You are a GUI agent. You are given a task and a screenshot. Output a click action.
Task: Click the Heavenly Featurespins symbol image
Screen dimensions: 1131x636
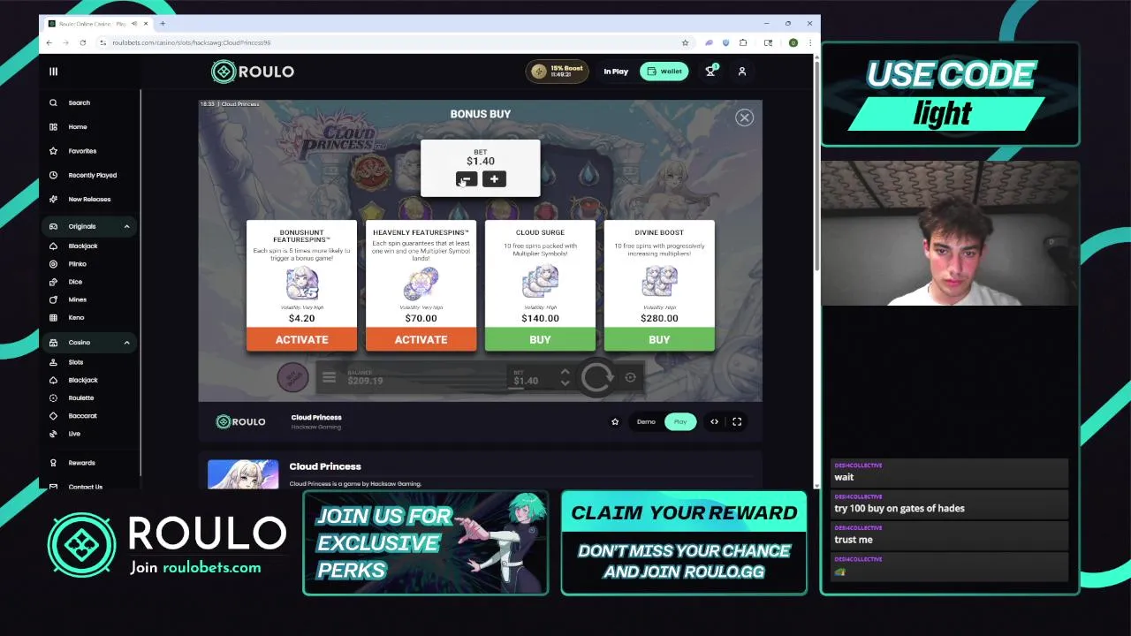tap(421, 284)
